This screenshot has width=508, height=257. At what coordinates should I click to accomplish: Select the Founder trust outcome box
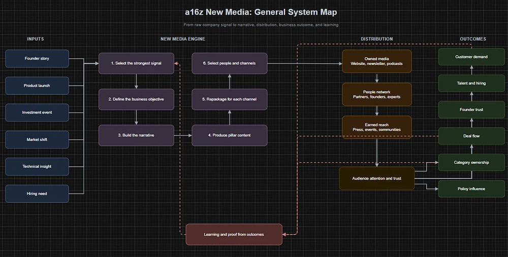(x=471, y=109)
